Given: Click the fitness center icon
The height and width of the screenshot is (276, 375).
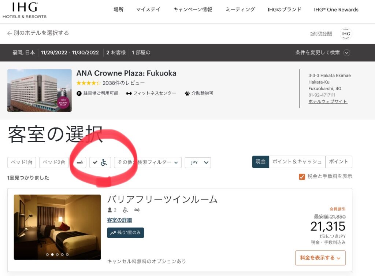Looking at the screenshot, I should [129, 93].
